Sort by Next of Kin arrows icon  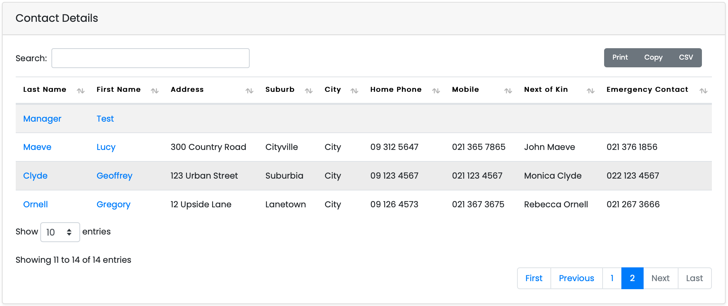[590, 91]
